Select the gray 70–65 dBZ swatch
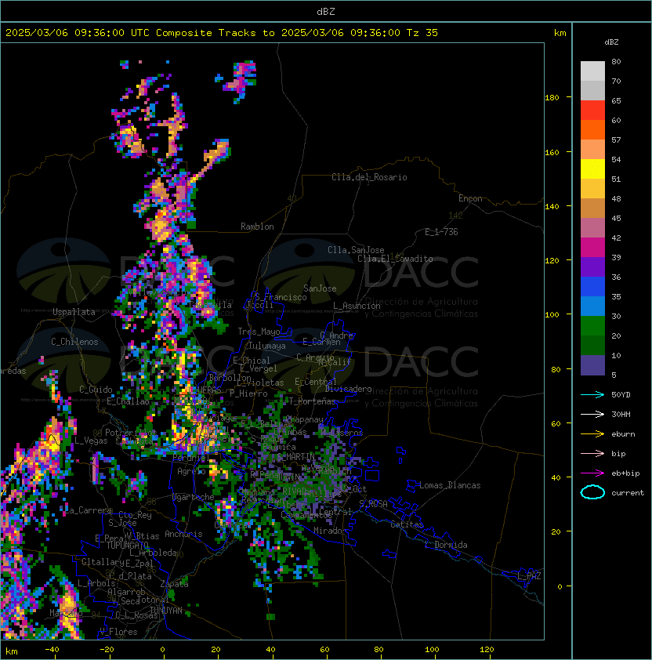 (592, 90)
